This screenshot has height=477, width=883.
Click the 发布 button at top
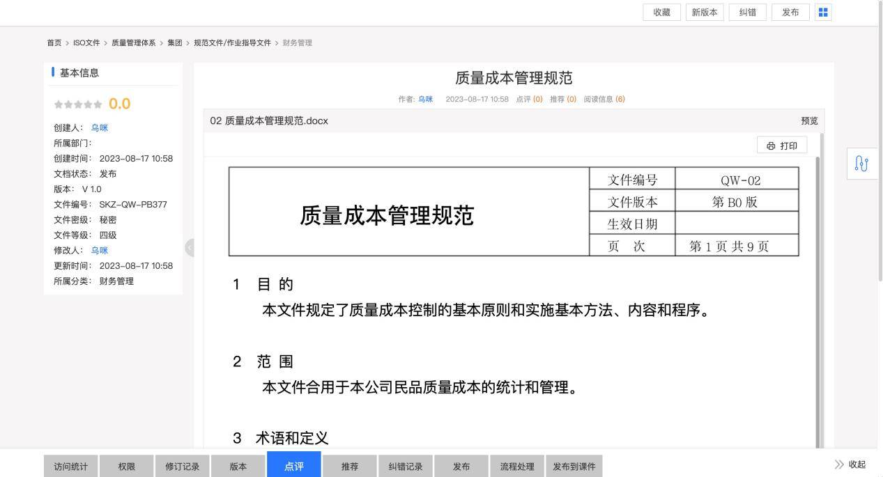click(x=790, y=13)
